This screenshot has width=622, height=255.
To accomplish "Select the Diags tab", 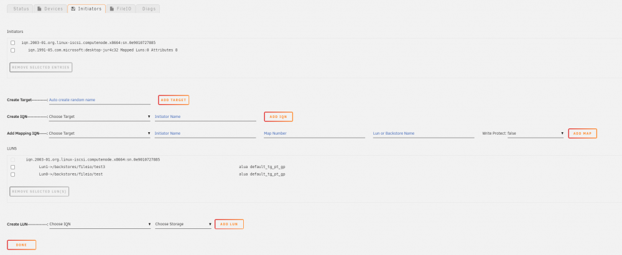I will [148, 9].
